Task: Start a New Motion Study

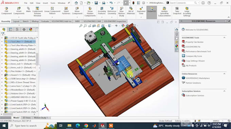Action: pos(121,12)
